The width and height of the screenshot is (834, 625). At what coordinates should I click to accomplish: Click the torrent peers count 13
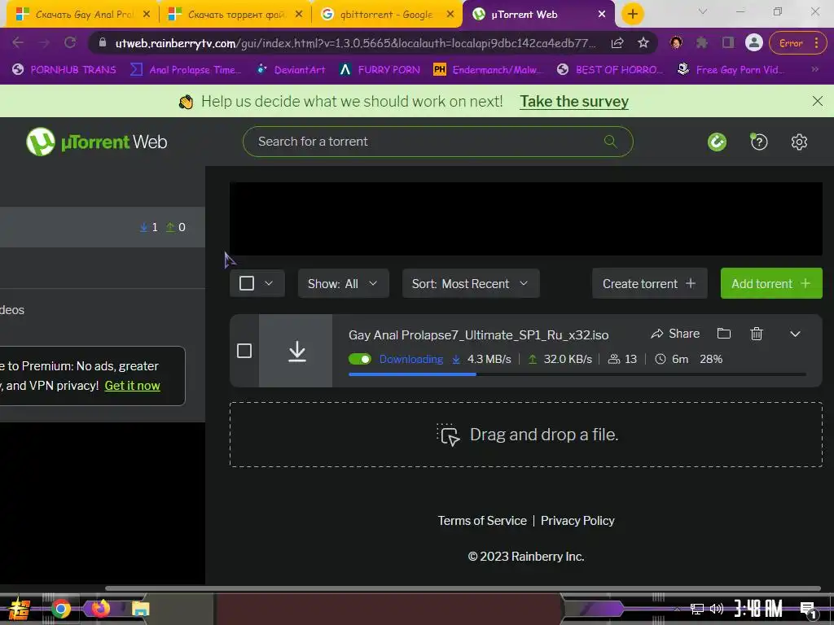pos(622,359)
